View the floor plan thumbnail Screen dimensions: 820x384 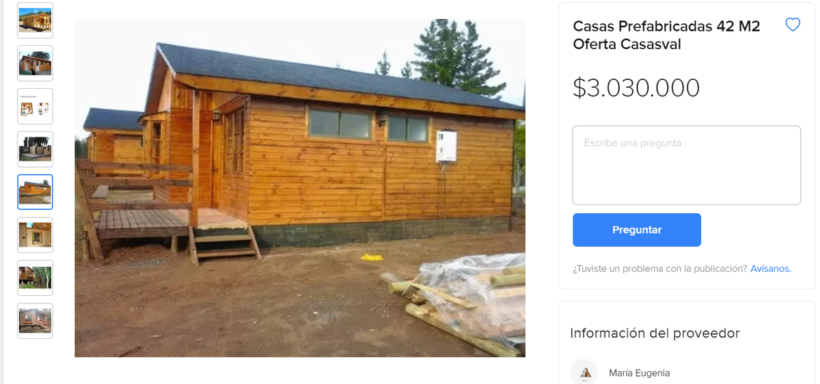(35, 107)
